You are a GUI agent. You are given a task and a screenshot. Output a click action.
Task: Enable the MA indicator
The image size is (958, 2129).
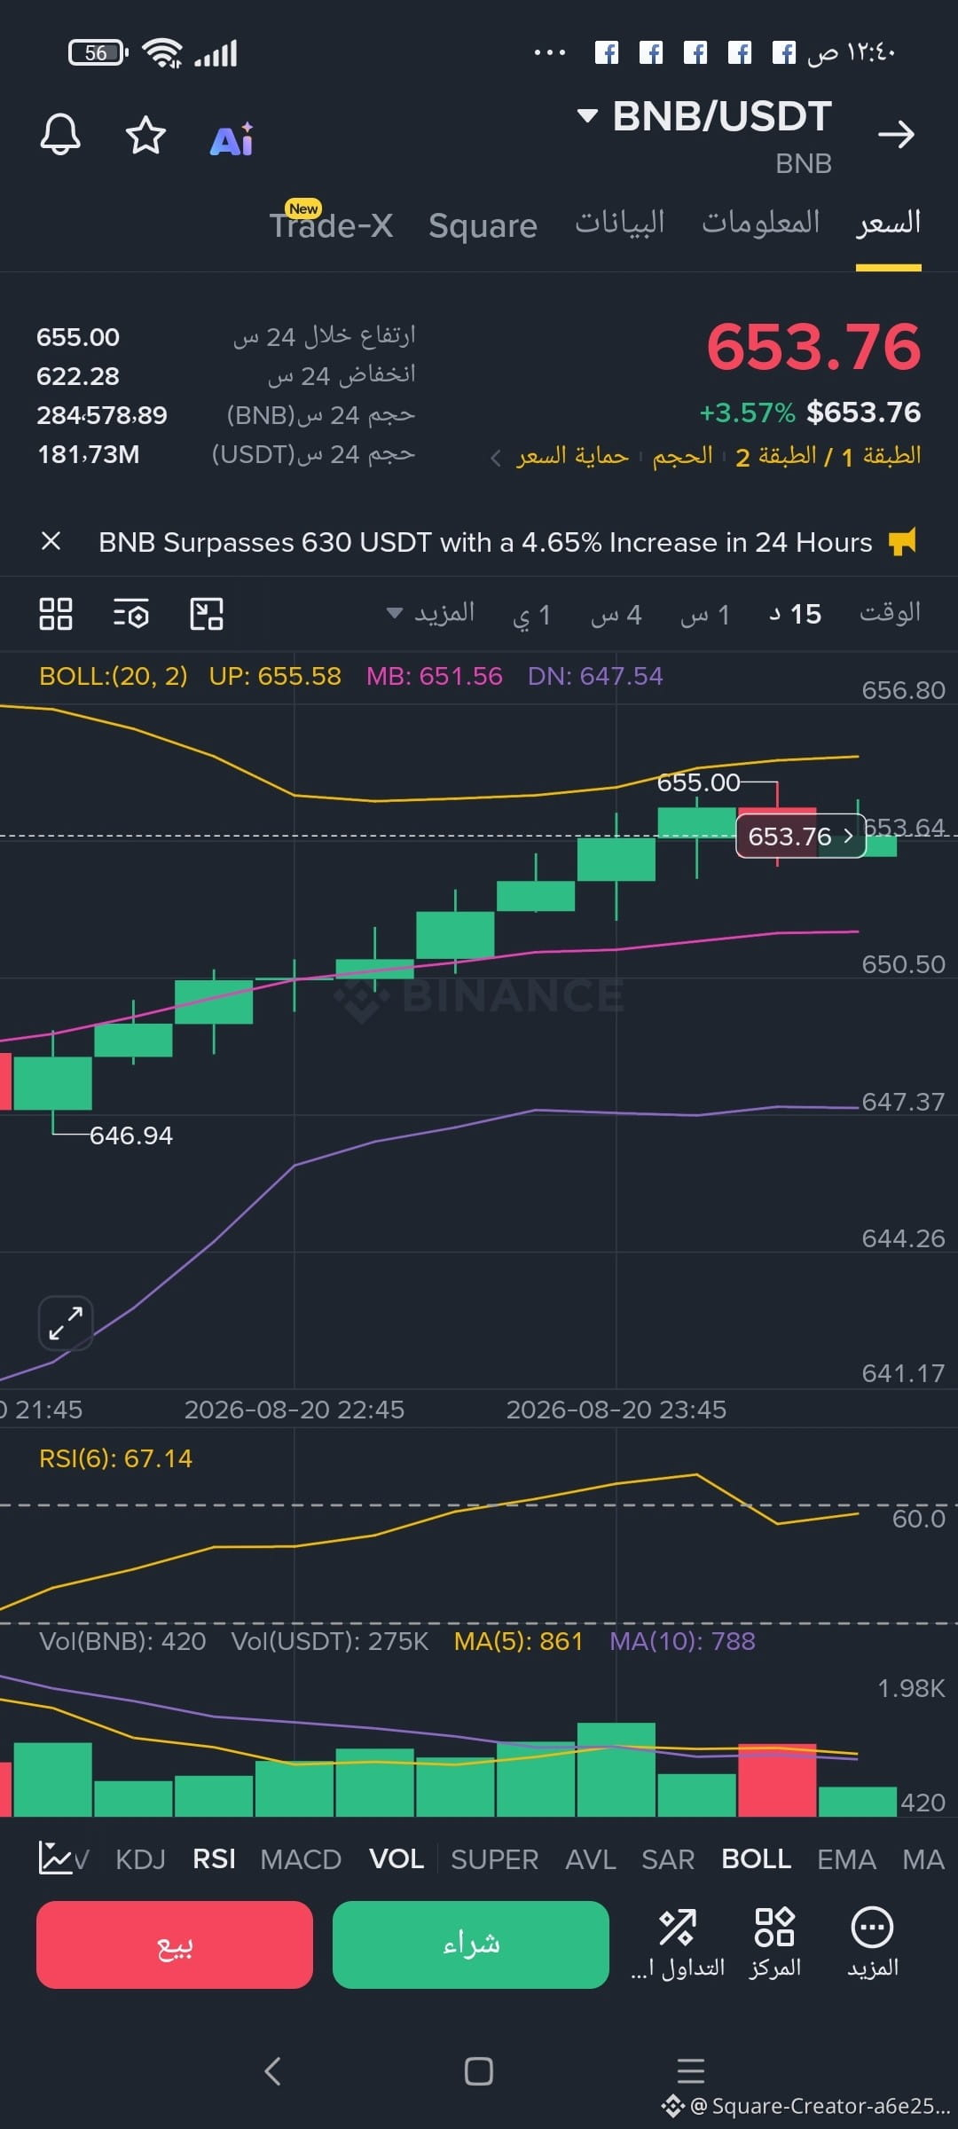point(923,1858)
